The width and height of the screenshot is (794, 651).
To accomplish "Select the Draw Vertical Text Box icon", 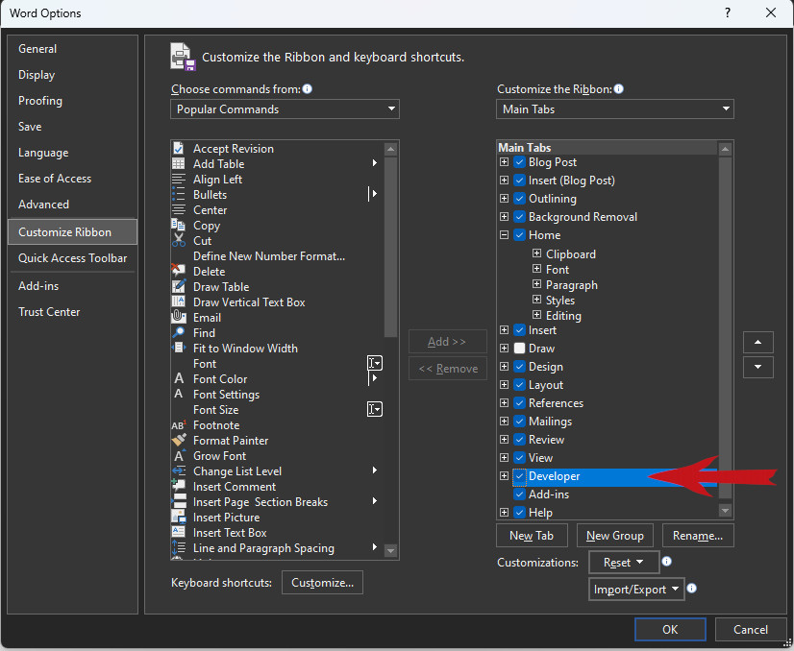I will (x=178, y=301).
